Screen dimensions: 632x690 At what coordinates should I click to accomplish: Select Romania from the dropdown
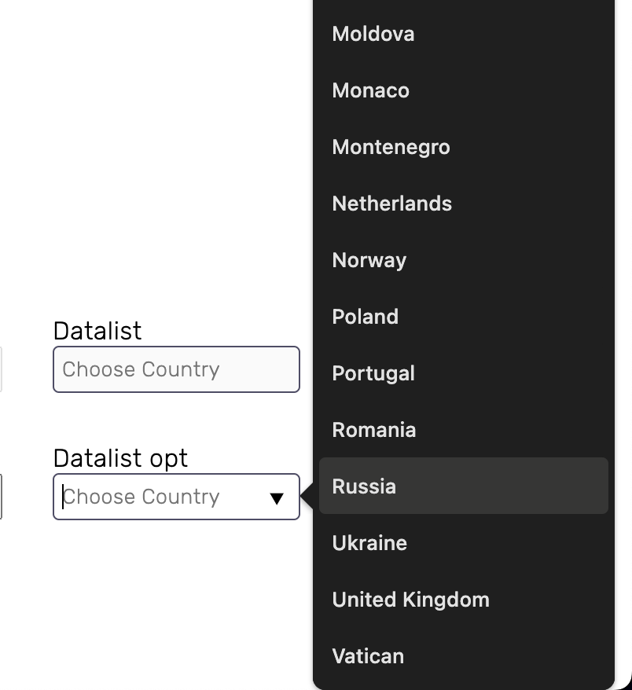pos(464,430)
